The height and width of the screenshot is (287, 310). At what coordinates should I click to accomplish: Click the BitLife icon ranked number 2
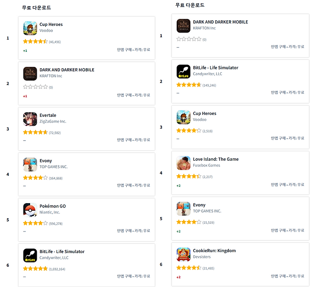pyautogui.click(x=183, y=72)
